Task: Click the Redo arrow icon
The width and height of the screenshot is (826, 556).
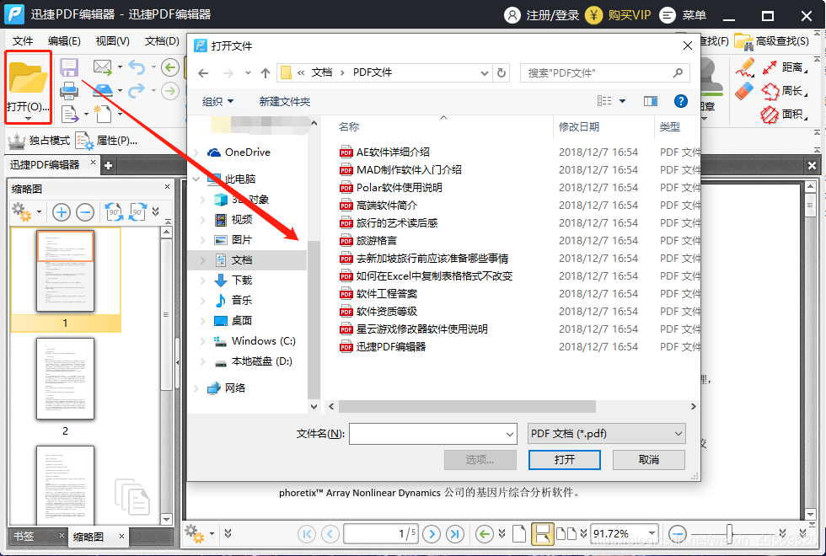Action: point(137,91)
